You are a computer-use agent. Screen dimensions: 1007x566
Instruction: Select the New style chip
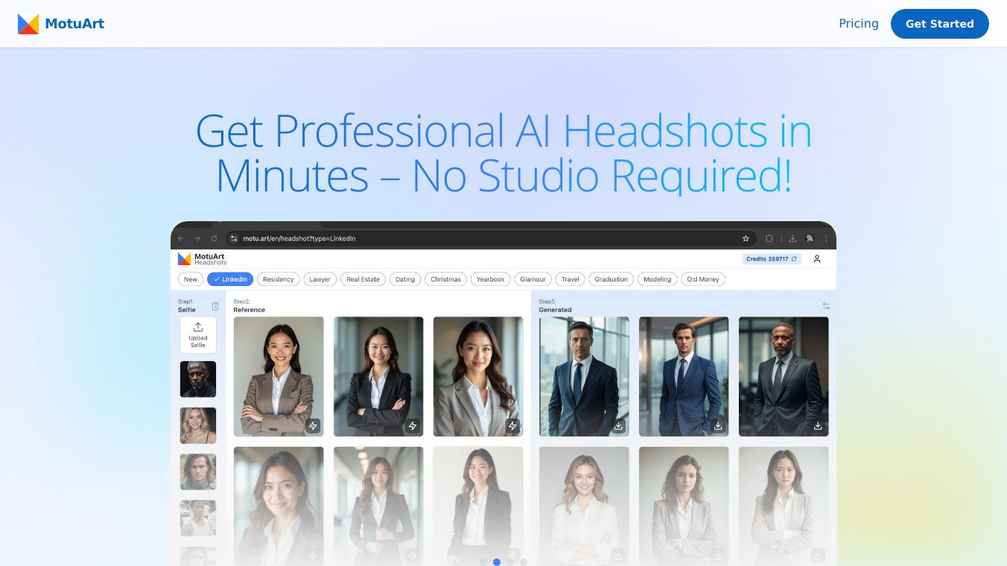click(191, 279)
